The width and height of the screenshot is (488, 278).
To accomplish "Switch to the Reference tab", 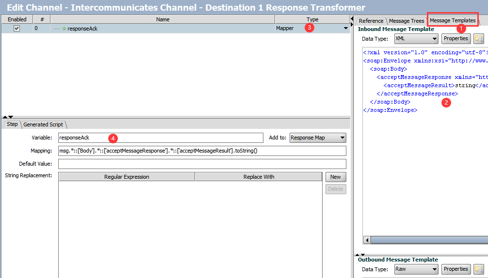I will [371, 21].
